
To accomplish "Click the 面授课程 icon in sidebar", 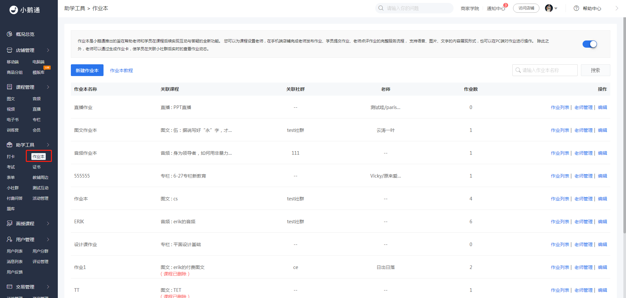I will coord(9,224).
